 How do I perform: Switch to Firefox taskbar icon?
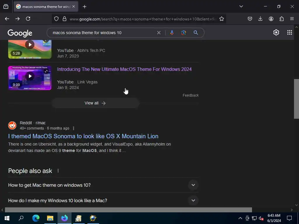tap(65, 218)
